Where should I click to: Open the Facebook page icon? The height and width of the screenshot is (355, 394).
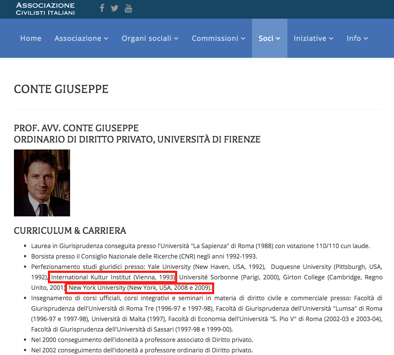[x=102, y=8]
